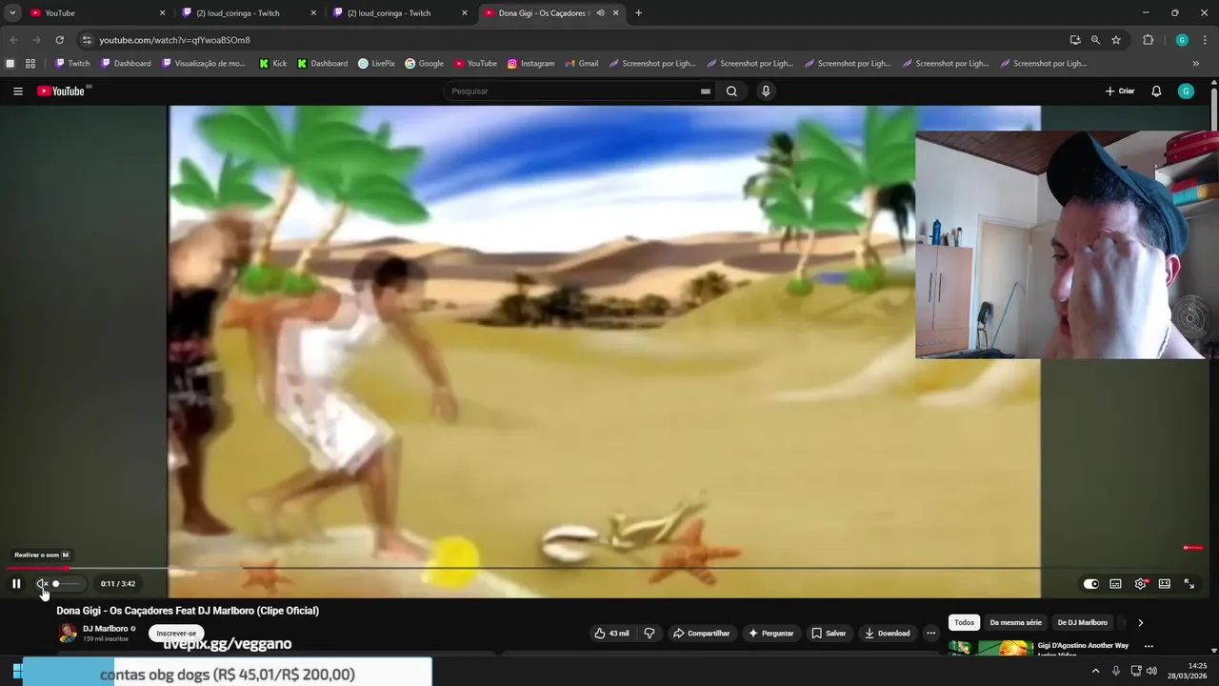The width and height of the screenshot is (1219, 686).
Task: Open the LivePix bookmark
Action: [376, 64]
